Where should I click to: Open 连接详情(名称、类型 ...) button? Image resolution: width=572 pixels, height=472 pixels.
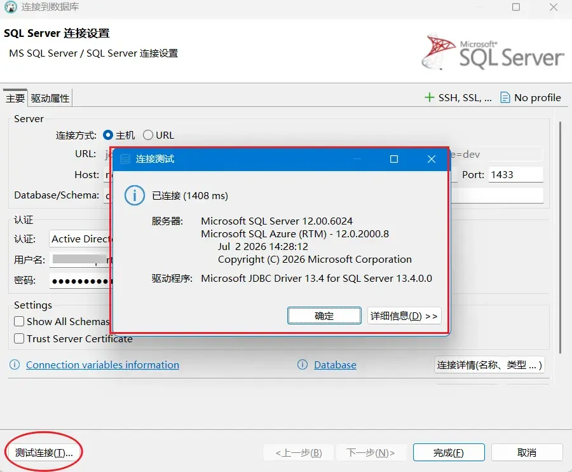tap(489, 364)
